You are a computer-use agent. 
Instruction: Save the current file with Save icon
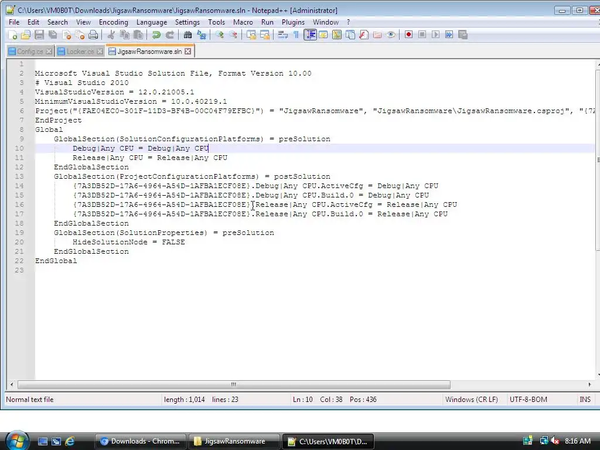point(39,35)
